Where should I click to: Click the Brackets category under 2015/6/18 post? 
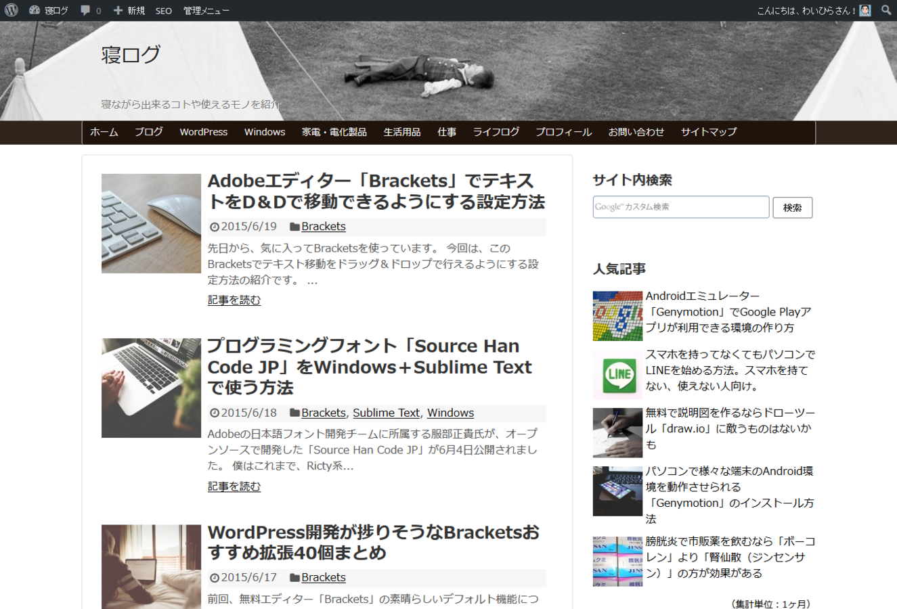click(324, 413)
